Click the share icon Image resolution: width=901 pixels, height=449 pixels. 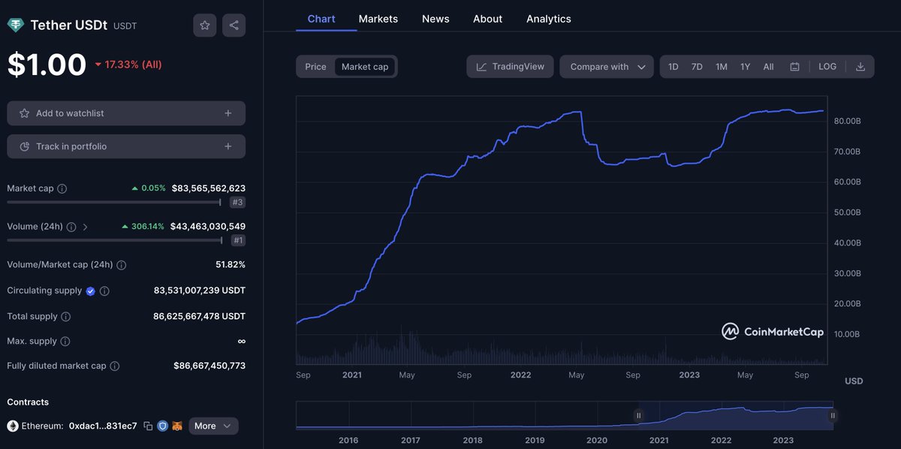[x=234, y=26]
